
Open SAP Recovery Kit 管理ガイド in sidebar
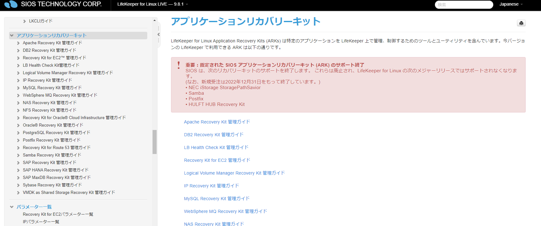tap(50, 162)
